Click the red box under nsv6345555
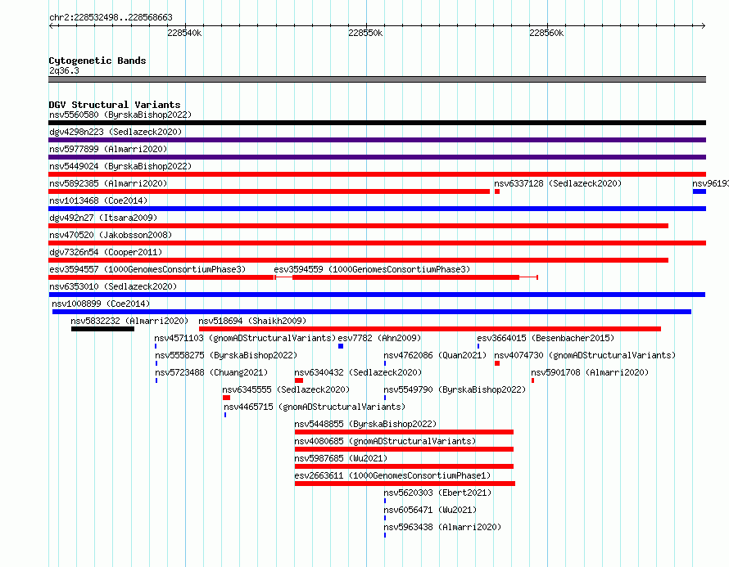729x567 pixels. [226, 398]
